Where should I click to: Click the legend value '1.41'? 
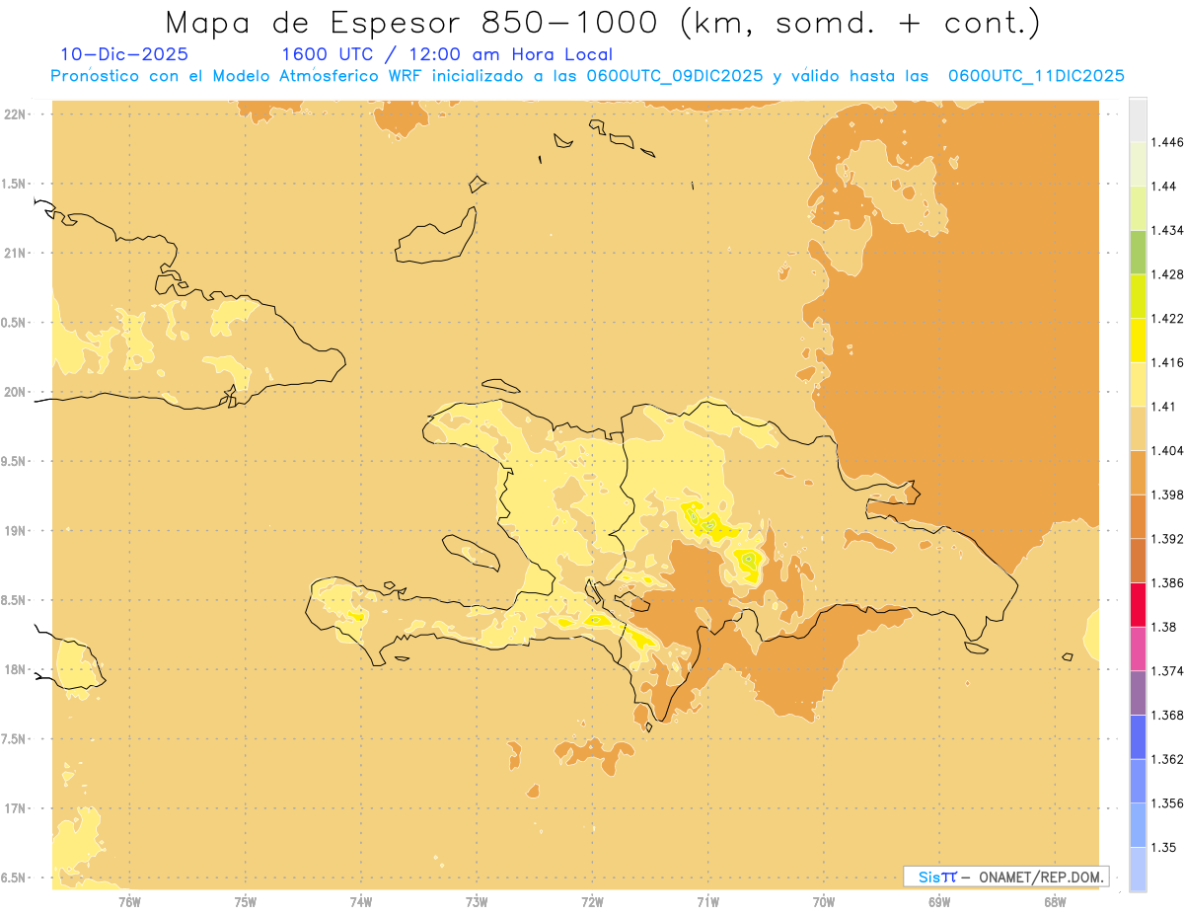coord(1164,407)
